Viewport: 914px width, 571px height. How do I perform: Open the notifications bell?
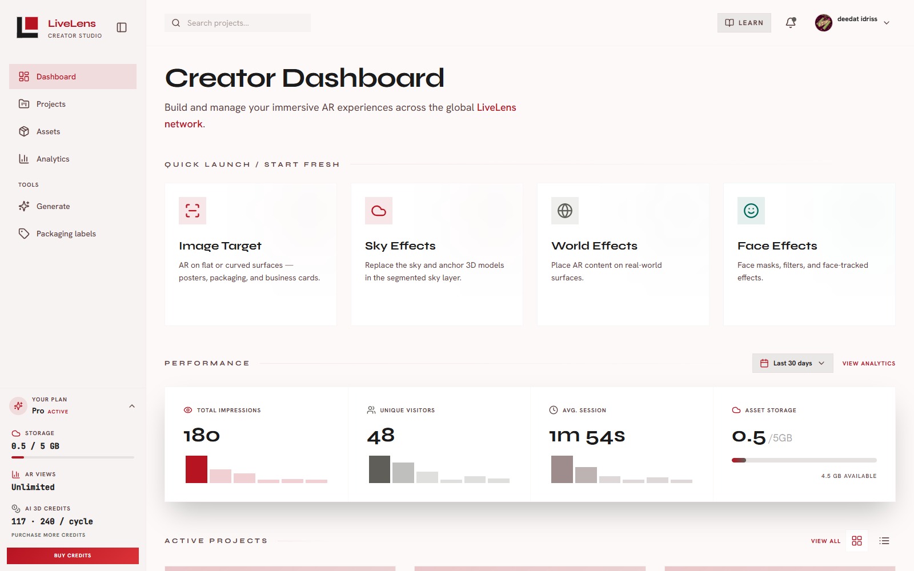click(791, 23)
